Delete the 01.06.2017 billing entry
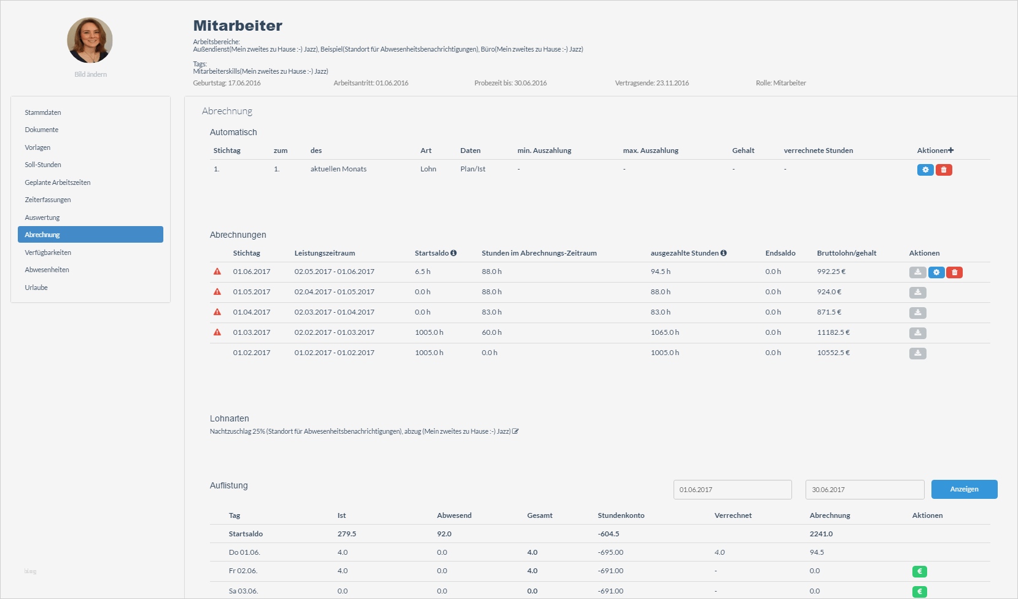The image size is (1018, 599). coord(954,272)
